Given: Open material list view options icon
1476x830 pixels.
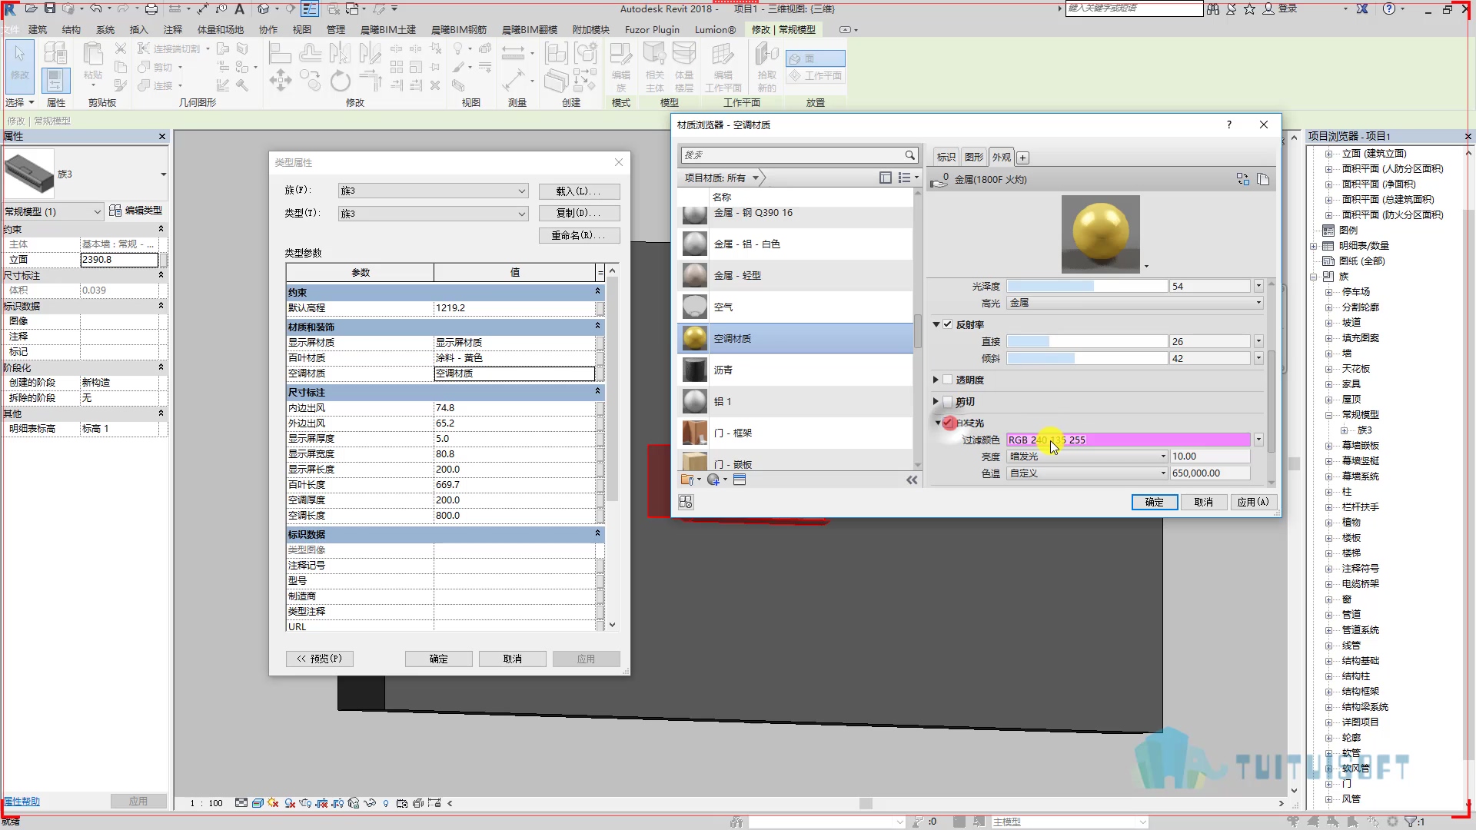Looking at the screenshot, I should [908, 178].
